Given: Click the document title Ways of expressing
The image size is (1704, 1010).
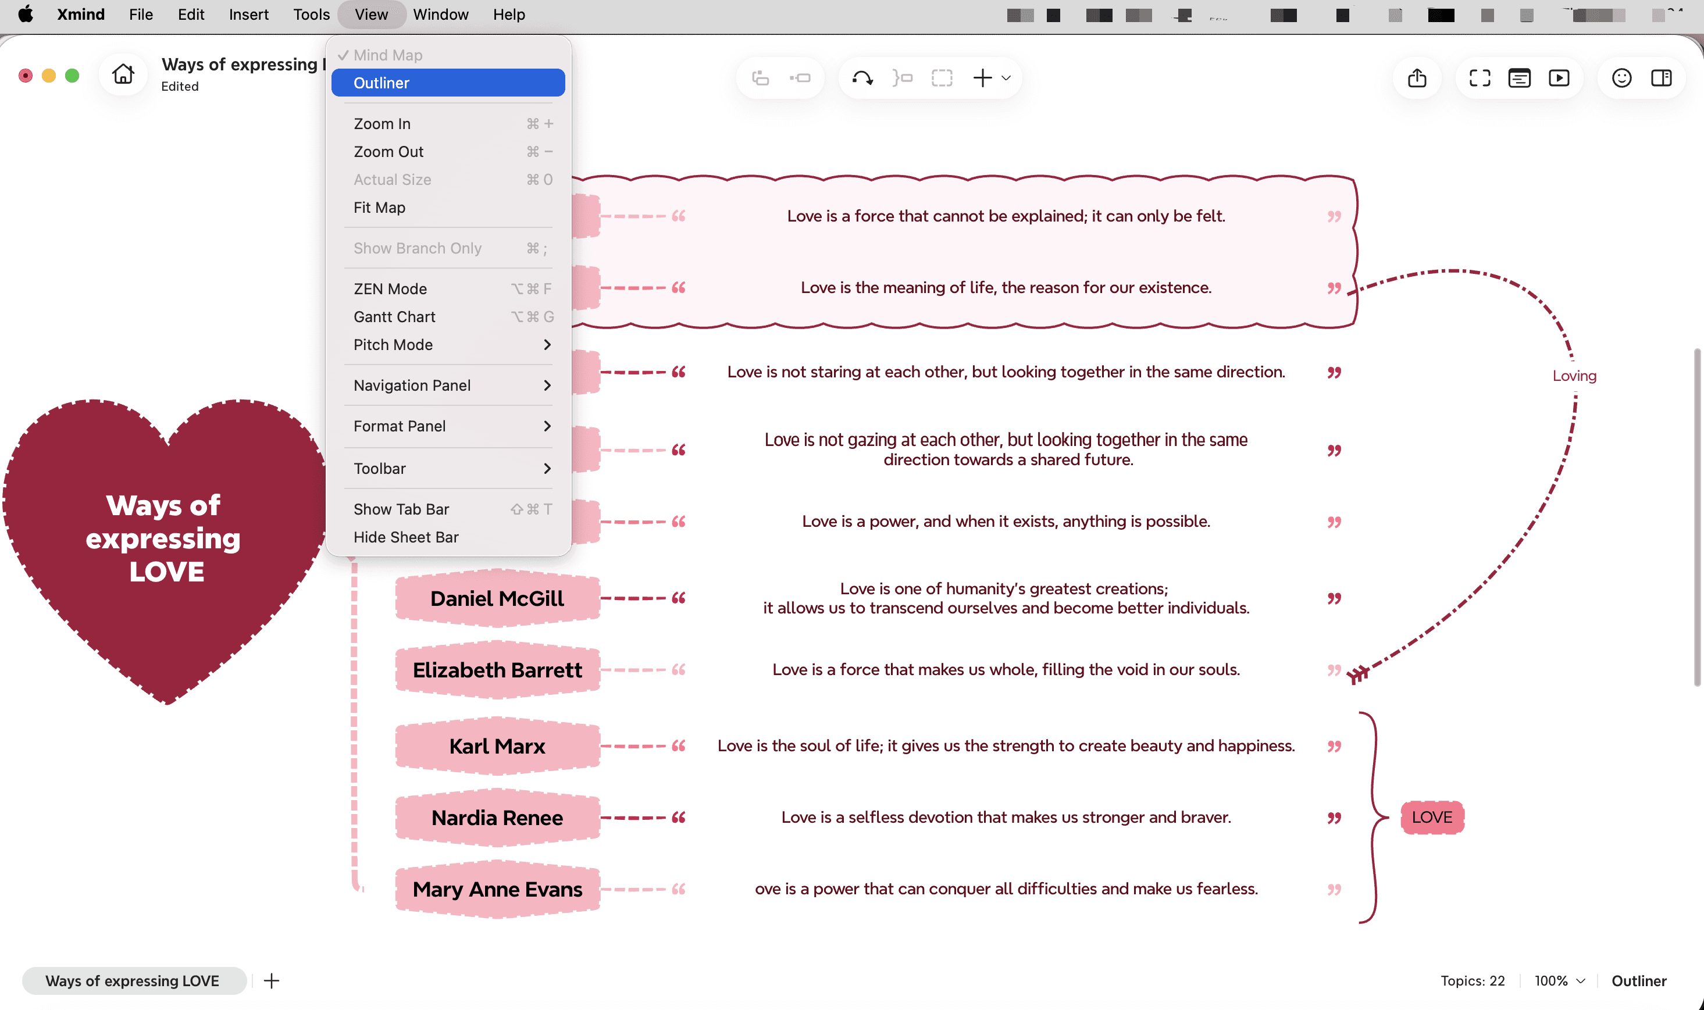Looking at the screenshot, I should point(243,64).
